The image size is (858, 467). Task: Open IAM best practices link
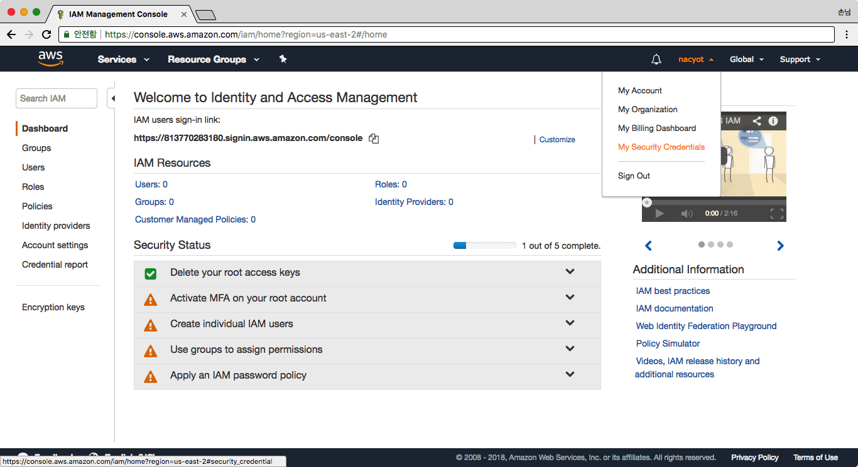673,291
